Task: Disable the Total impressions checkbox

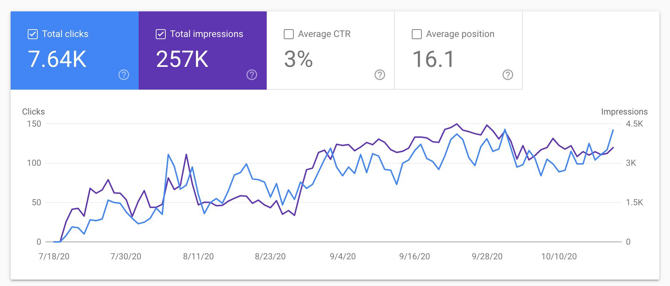Action: 161,34
